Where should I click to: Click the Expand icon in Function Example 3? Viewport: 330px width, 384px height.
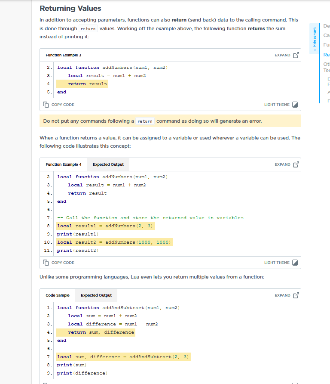(296, 55)
